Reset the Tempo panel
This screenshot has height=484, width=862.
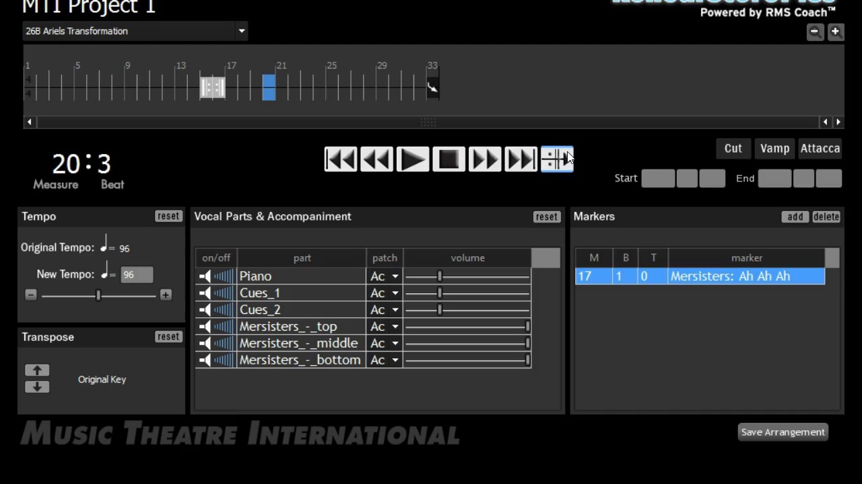tap(168, 216)
